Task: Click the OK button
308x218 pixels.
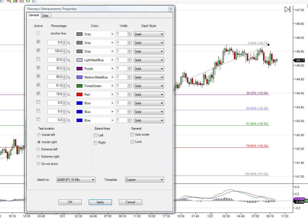Action: 70,202
